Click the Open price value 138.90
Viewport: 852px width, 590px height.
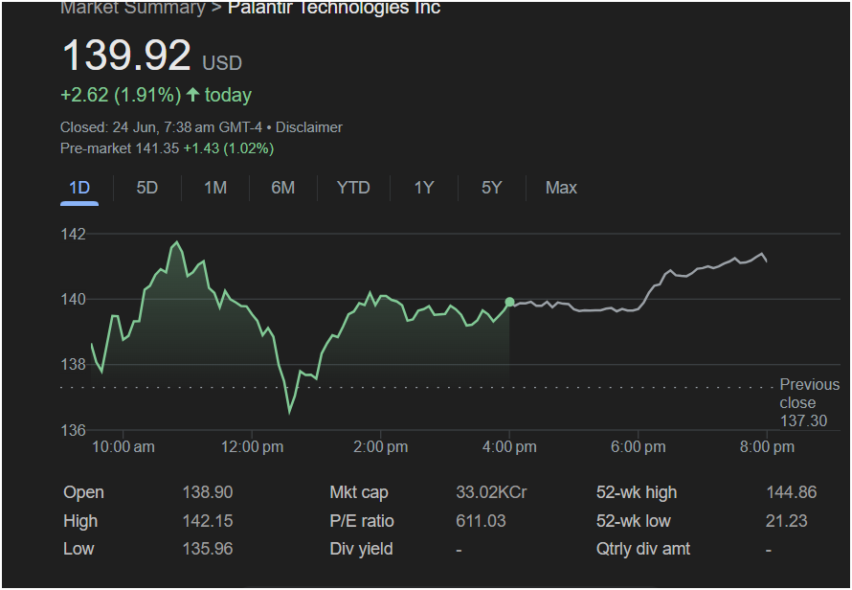point(207,492)
